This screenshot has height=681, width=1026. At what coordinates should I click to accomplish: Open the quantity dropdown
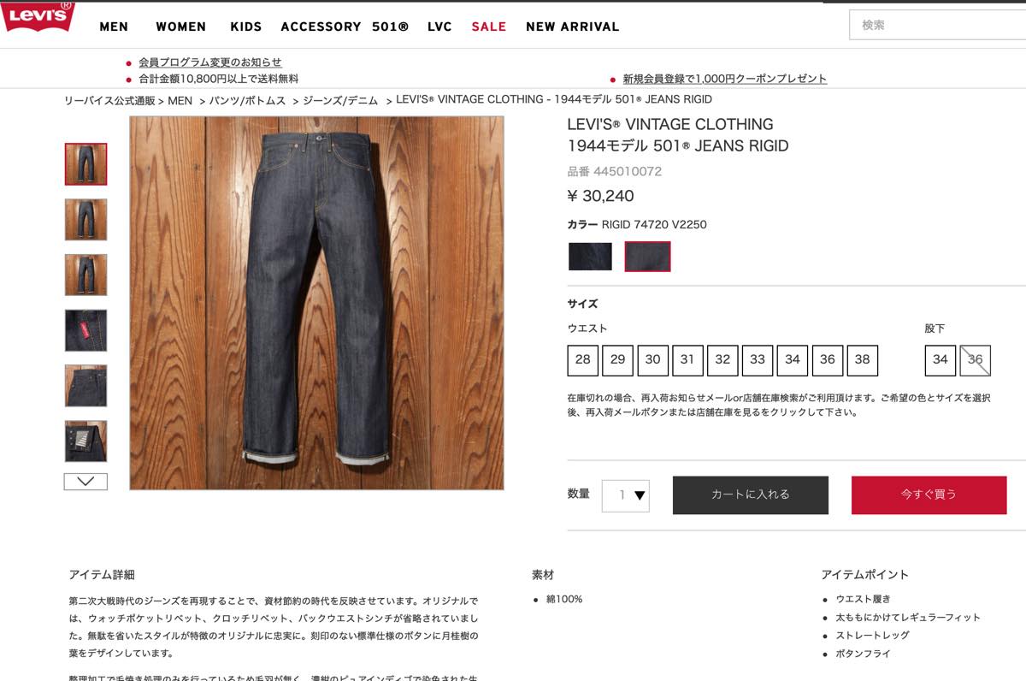click(x=626, y=495)
